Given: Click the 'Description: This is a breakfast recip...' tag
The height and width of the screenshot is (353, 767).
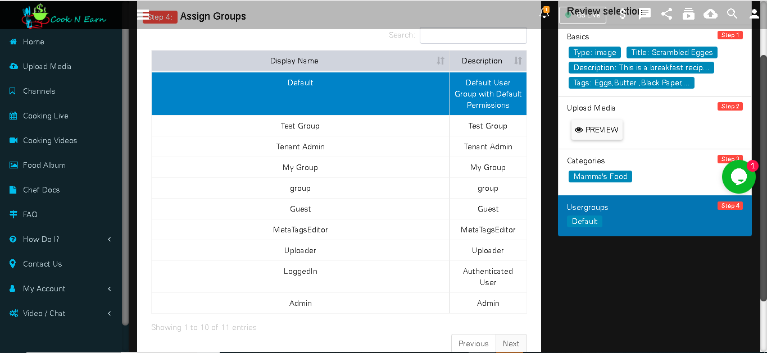Looking at the screenshot, I should tap(641, 67).
